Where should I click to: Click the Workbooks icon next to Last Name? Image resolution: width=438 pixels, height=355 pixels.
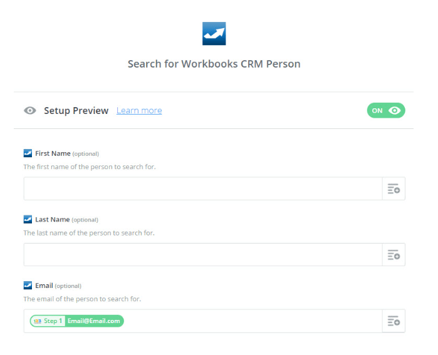[28, 220]
